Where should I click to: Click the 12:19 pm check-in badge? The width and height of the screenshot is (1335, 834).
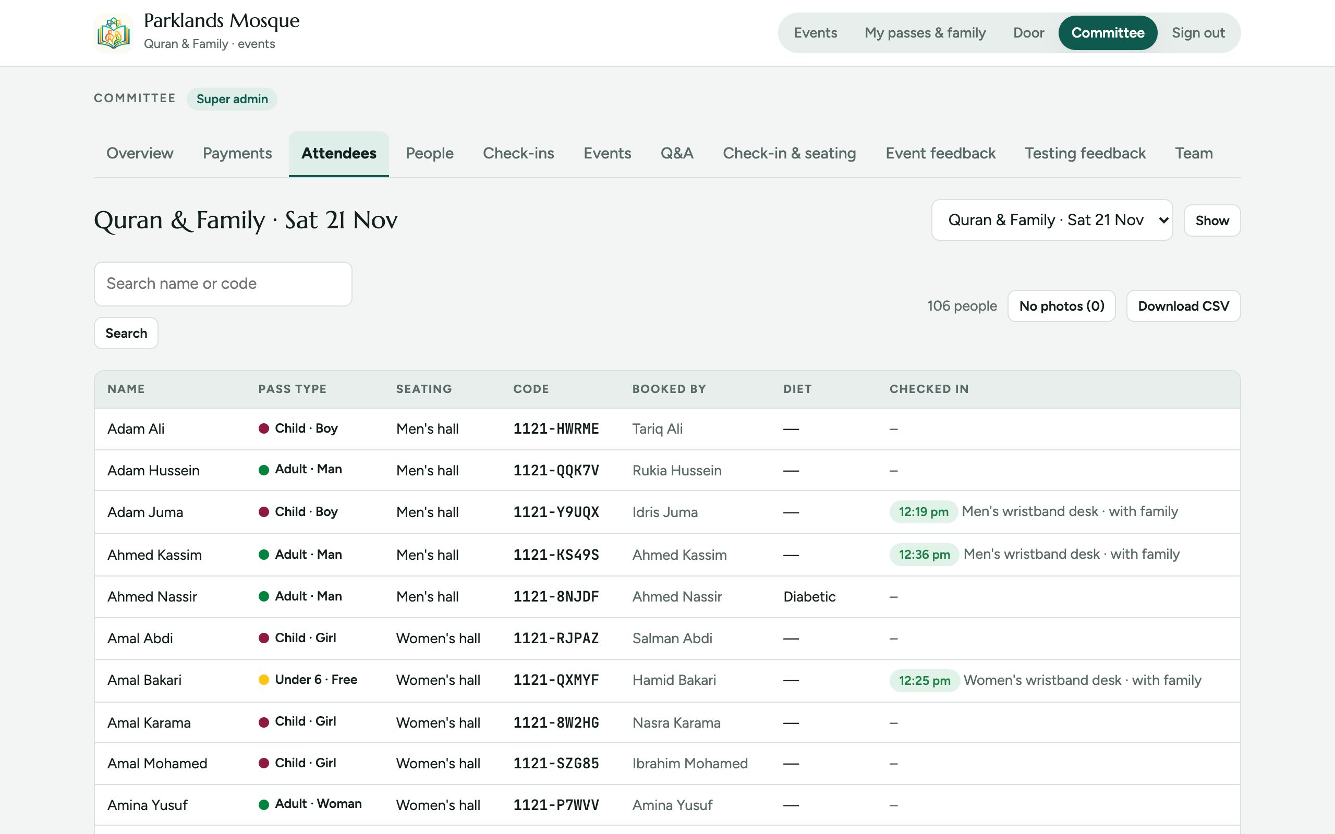click(x=924, y=512)
